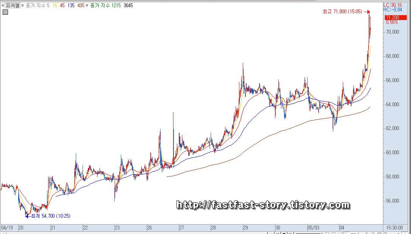Select the yellow 15 moving average label
Viewport: 411px width, 234px height.
(x=55, y=5)
